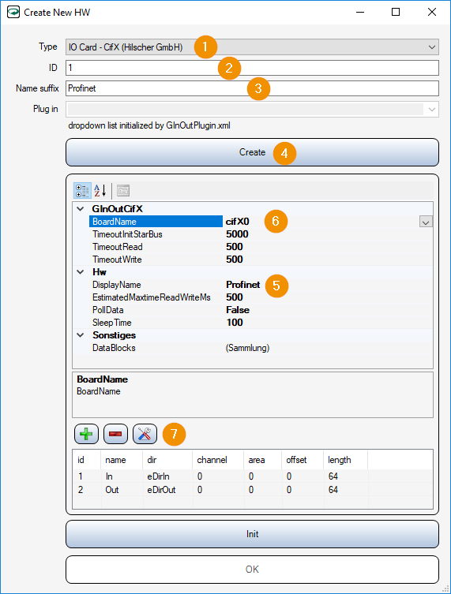451x594 pixels.
Task: Click the area column header
Action: click(263, 460)
